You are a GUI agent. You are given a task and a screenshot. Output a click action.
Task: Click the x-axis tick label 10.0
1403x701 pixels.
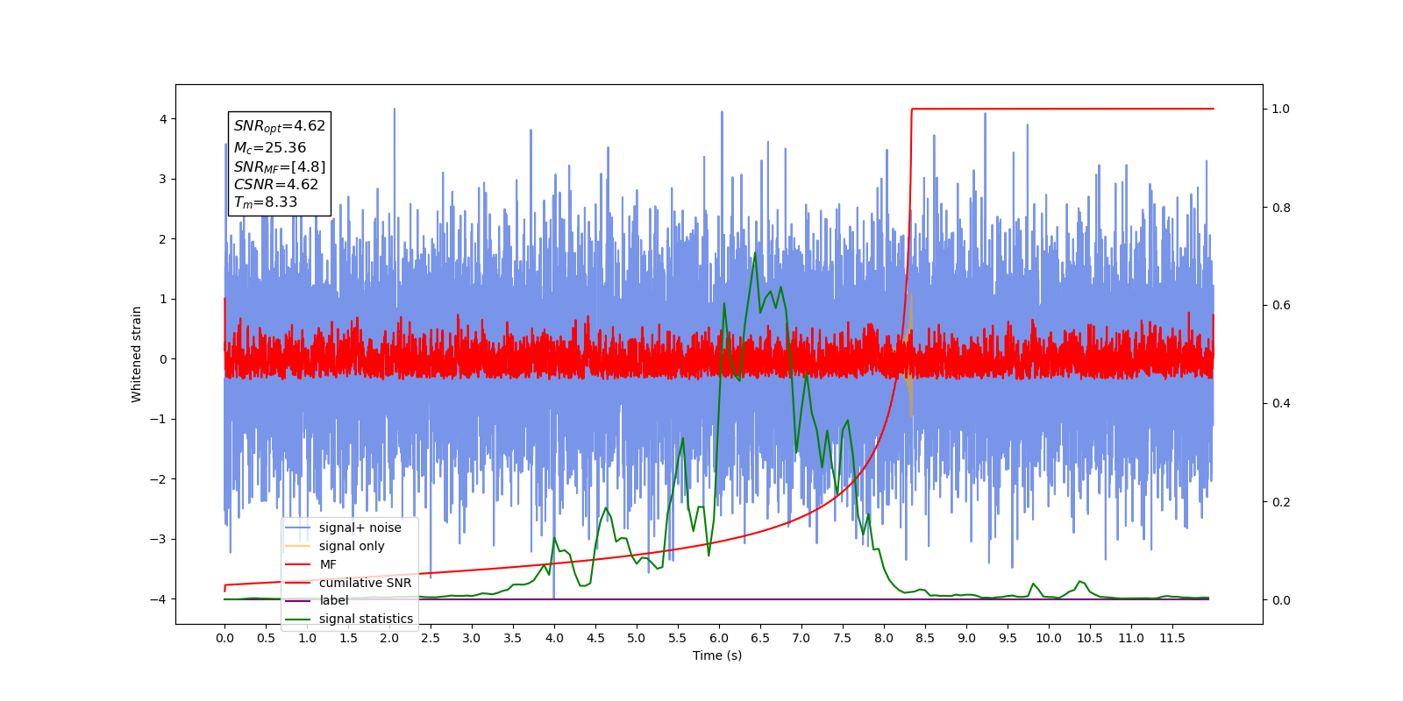[1049, 638]
